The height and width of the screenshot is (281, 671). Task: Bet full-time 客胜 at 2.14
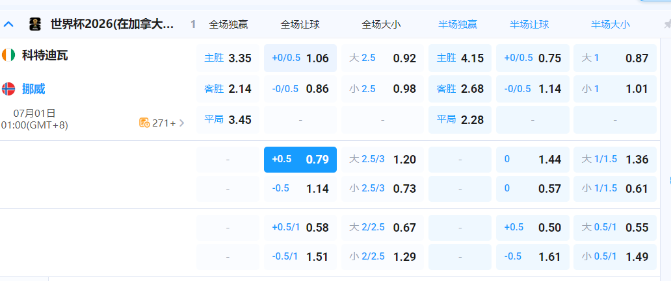tap(228, 89)
